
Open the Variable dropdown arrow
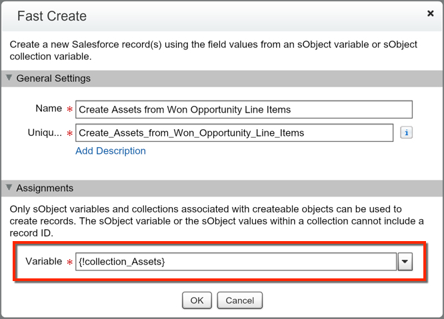coord(405,262)
